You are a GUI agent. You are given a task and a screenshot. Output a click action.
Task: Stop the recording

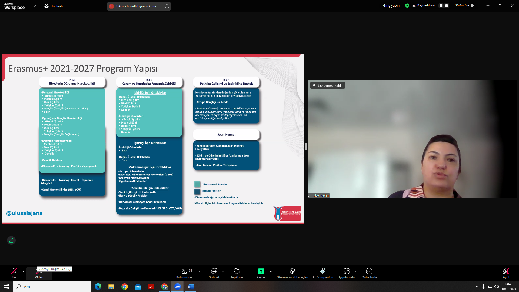447,6
